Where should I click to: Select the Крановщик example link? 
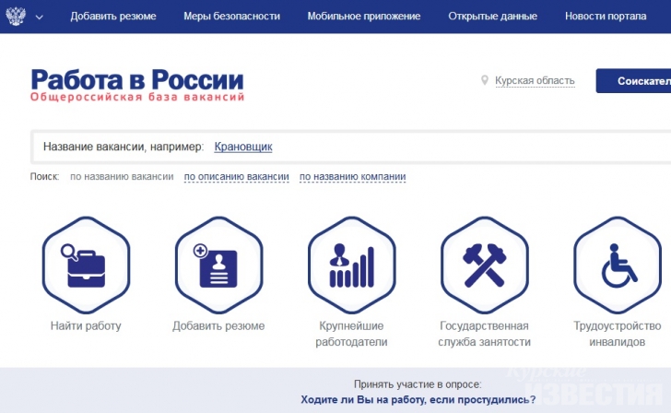(x=243, y=147)
